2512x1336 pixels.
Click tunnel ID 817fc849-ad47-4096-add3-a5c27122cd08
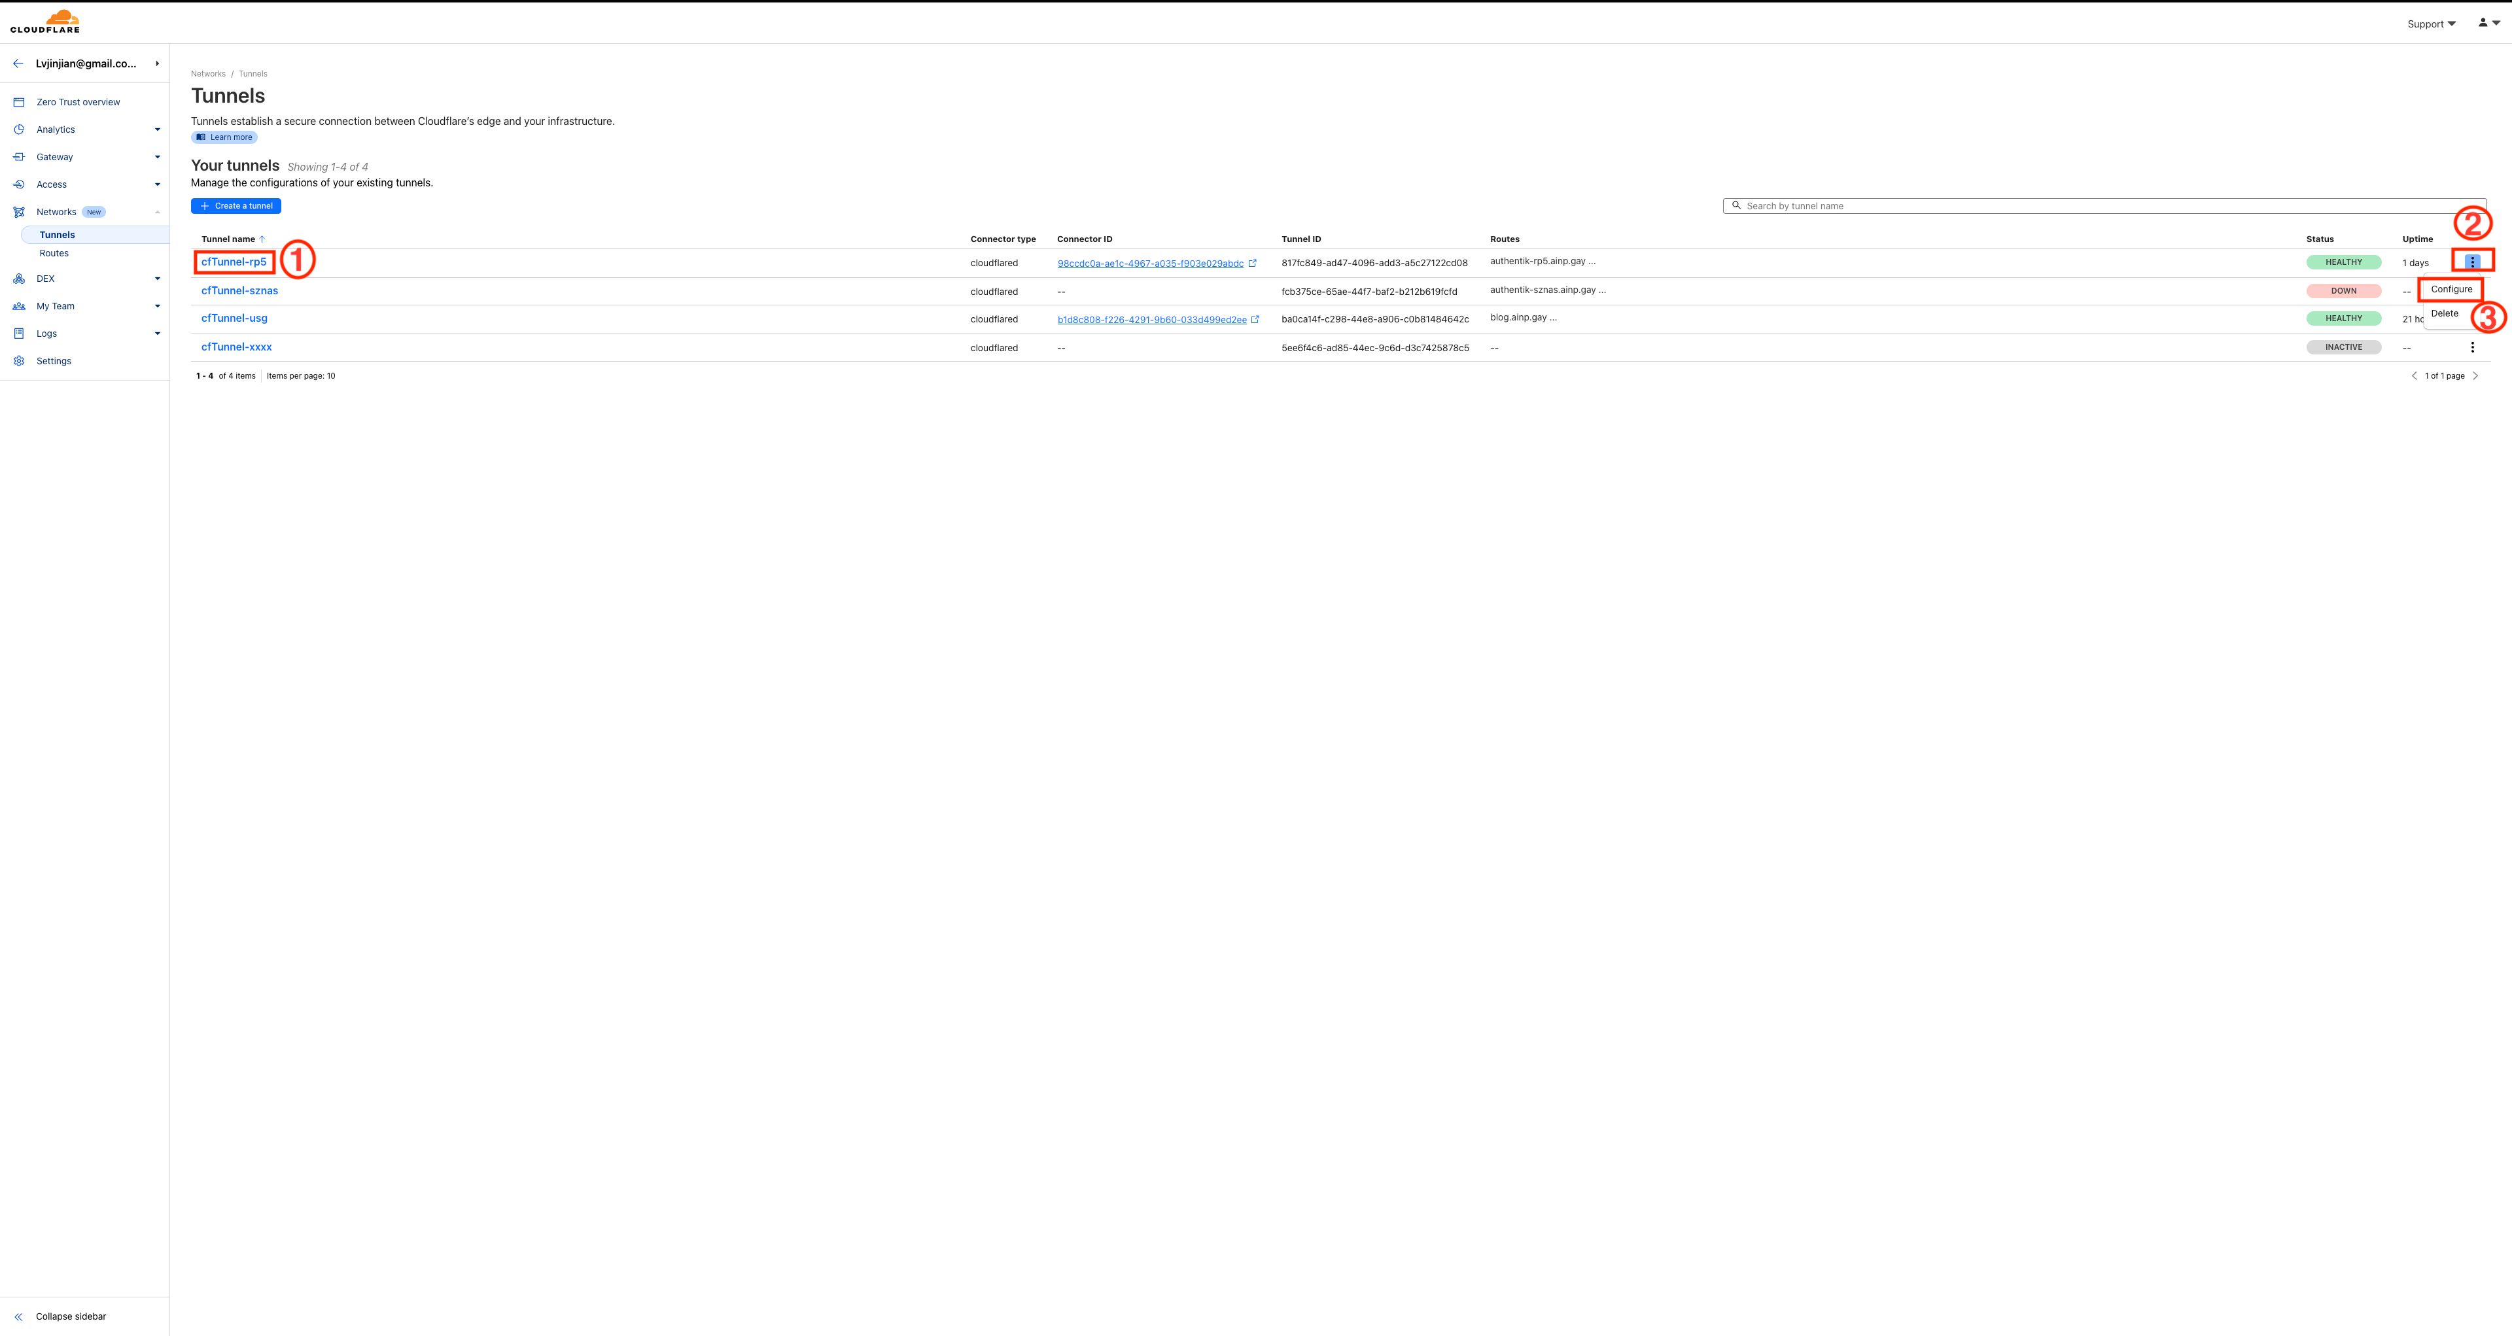point(1374,263)
